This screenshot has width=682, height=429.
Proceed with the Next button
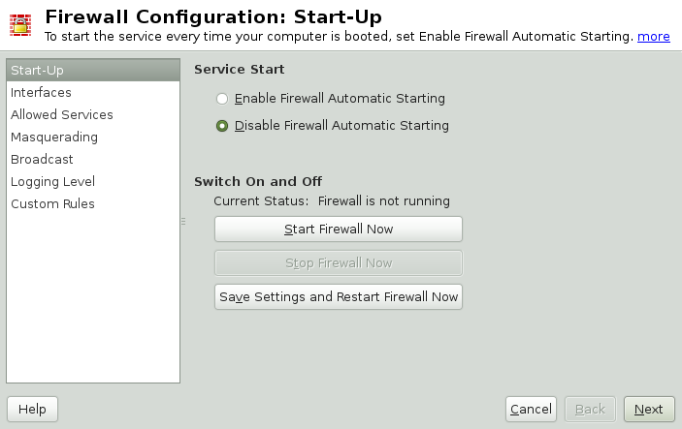click(x=648, y=410)
